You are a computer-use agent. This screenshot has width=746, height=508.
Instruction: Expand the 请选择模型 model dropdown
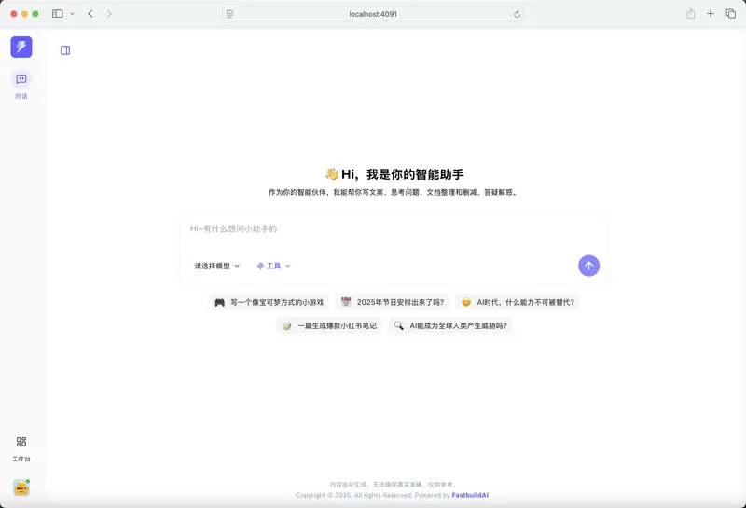tap(217, 266)
